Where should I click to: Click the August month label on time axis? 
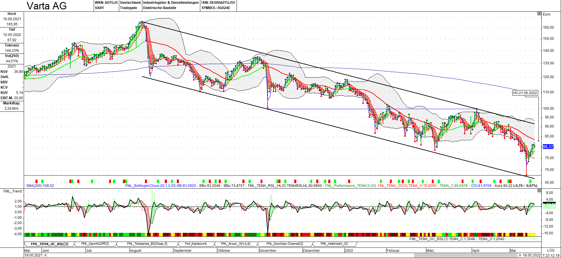pyautogui.click(x=136, y=251)
